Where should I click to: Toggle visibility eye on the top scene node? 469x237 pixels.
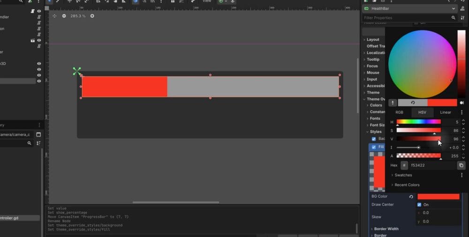click(39, 11)
